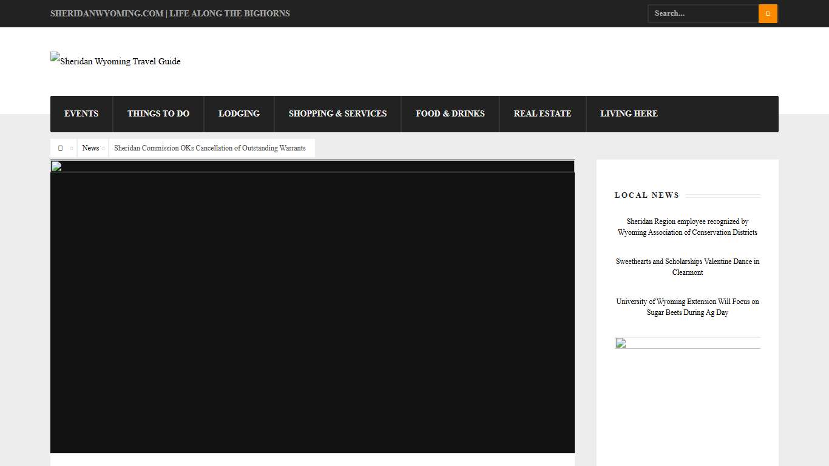Screen dimensions: 829x466
Task: Open the Shopping & Services menu
Action: 337,114
